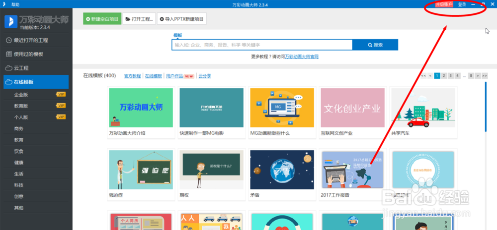Click 登录 in title bar
Image resolution: width=497 pixels, height=230 pixels.
coord(462,4)
